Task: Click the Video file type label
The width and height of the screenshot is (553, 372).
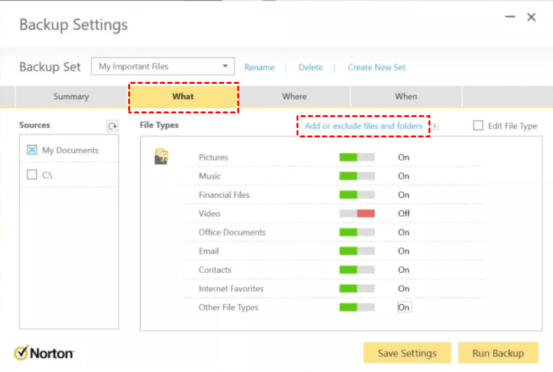Action: [210, 214]
